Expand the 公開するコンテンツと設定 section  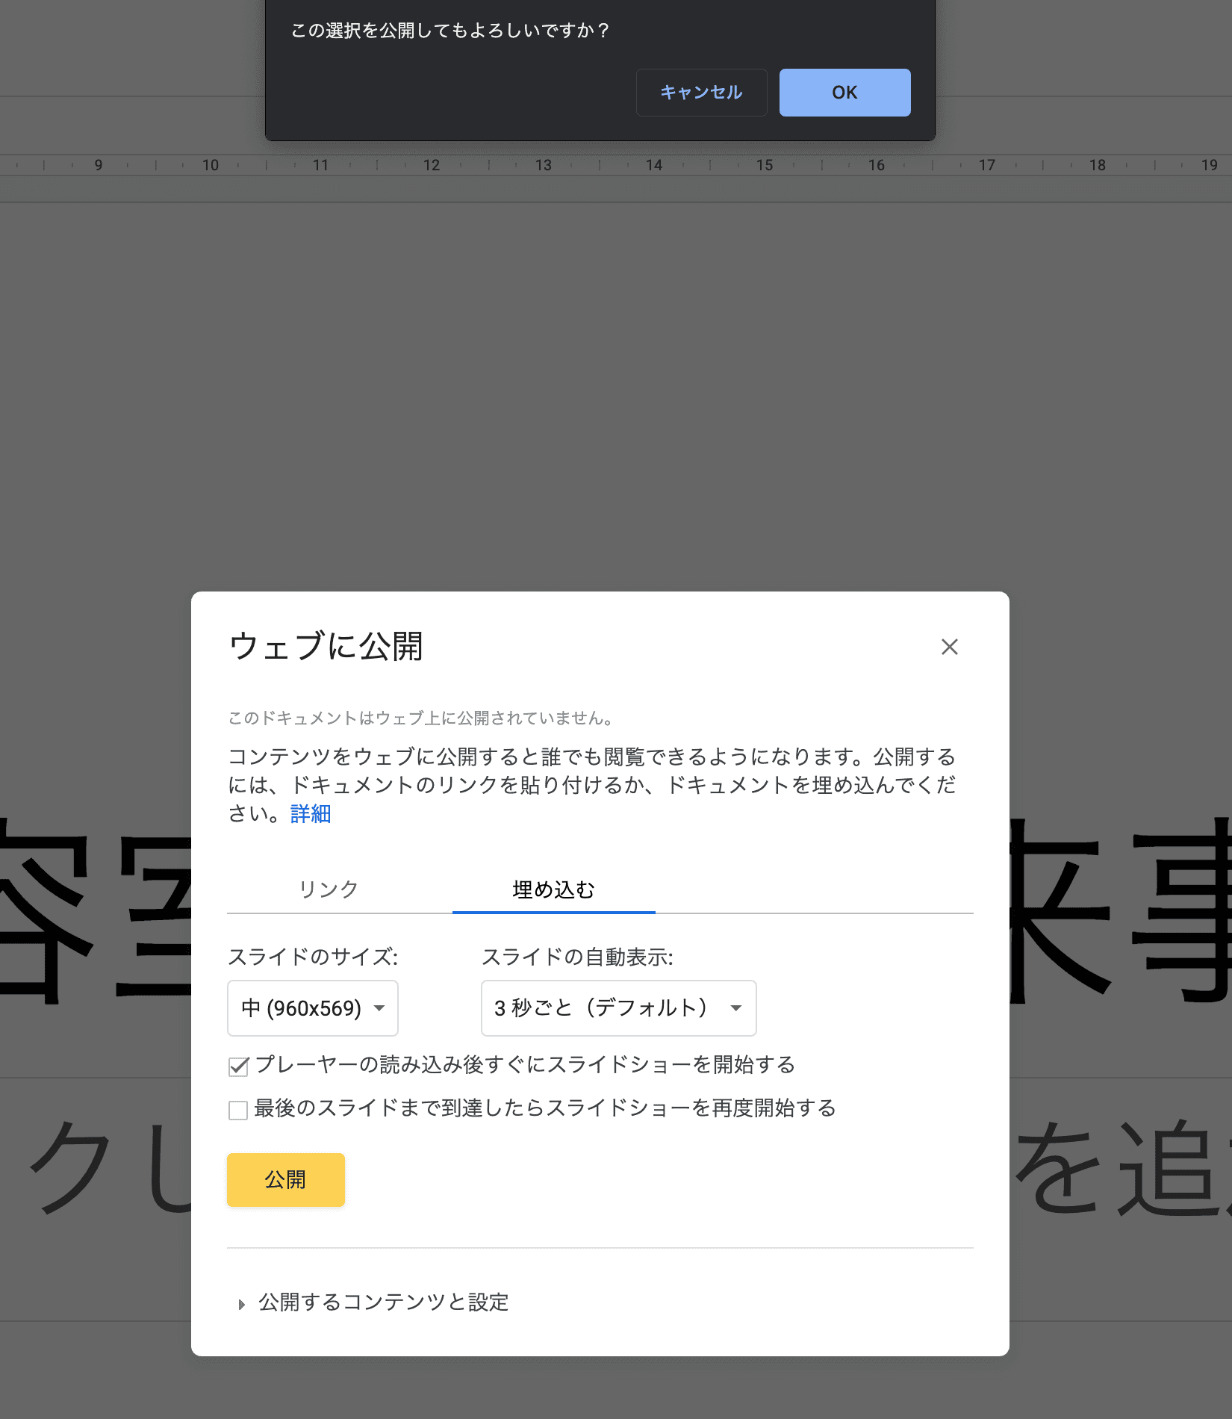pyautogui.click(x=383, y=1302)
